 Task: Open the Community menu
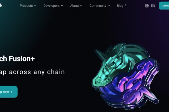click(100, 6)
